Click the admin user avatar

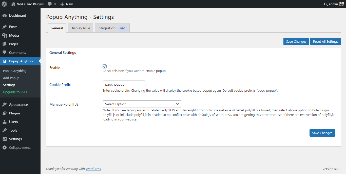coord(342,4)
